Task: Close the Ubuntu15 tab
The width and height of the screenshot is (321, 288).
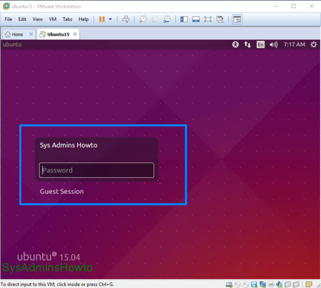Action: pyautogui.click(x=75, y=34)
